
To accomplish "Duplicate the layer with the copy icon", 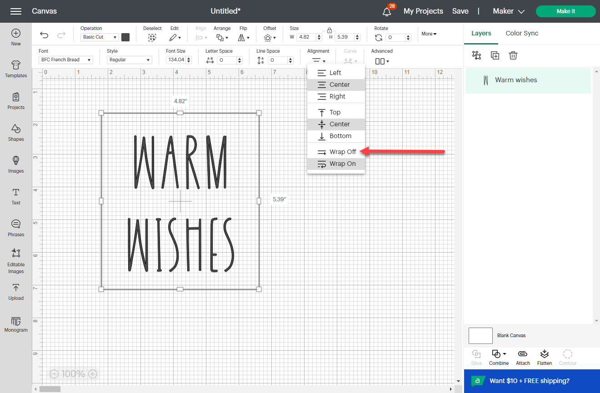I will point(495,55).
